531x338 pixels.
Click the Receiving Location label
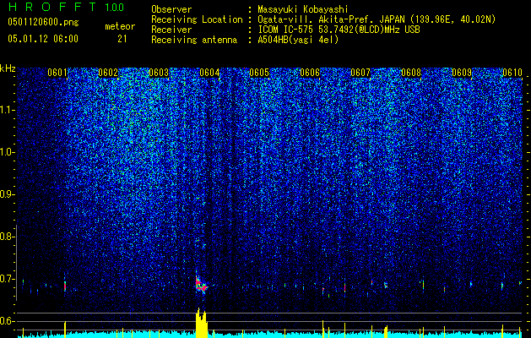point(197,20)
